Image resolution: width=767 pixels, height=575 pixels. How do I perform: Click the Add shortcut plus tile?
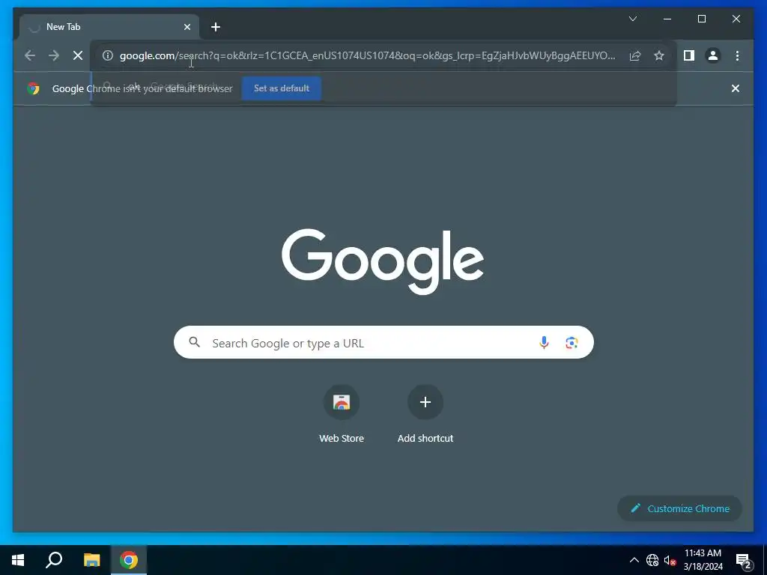425,402
